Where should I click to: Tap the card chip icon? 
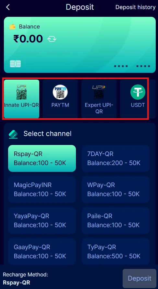pyautogui.click(x=15, y=64)
